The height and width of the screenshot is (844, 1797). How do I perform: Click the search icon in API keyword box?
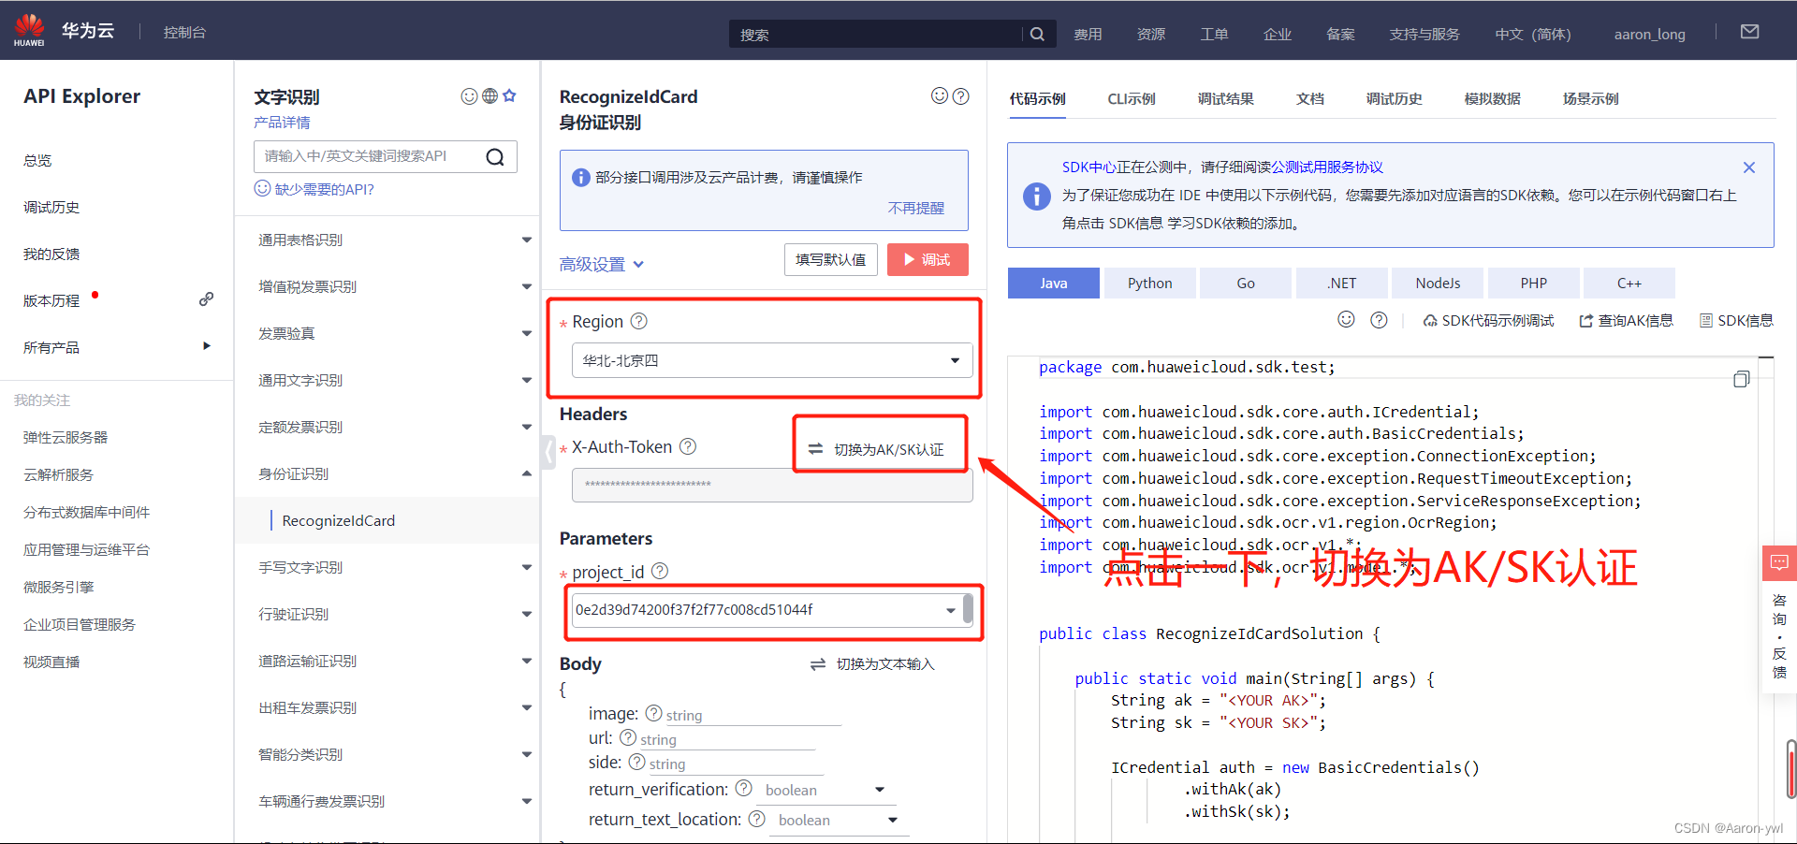click(x=495, y=156)
